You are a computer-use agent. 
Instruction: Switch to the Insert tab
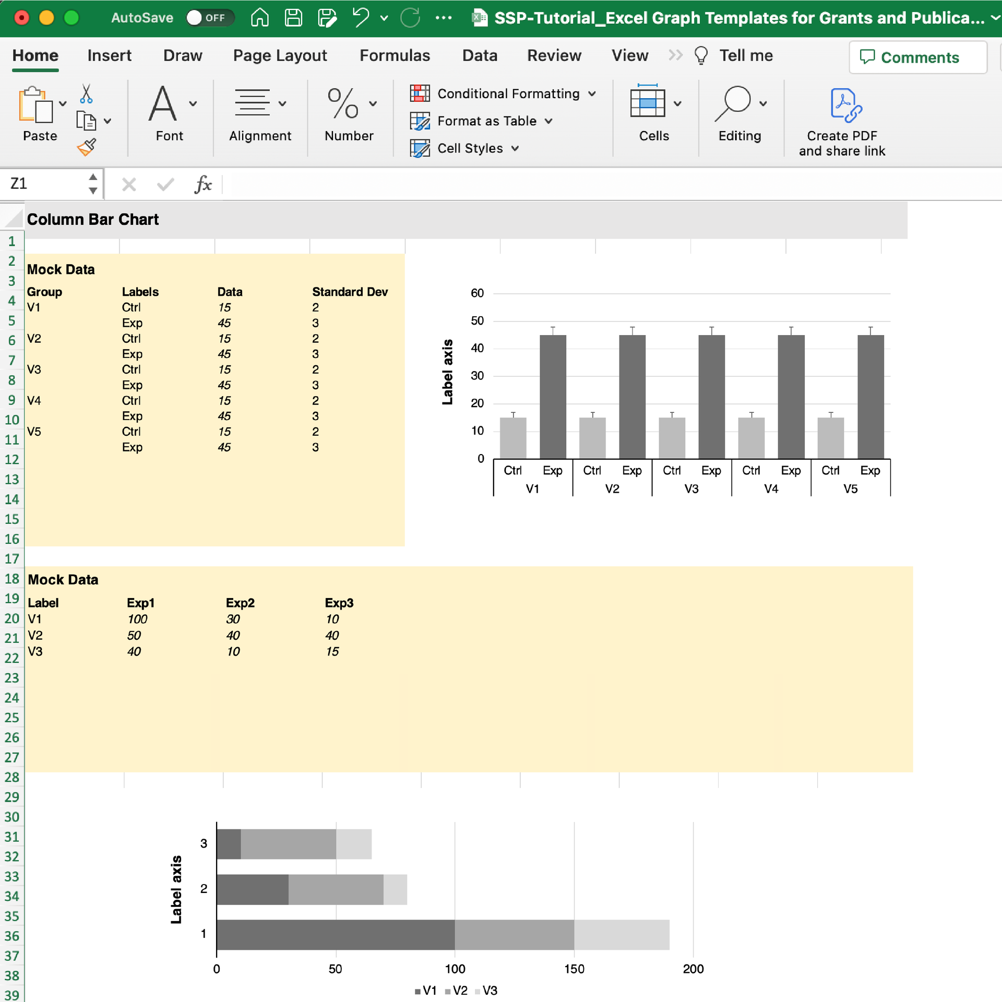pyautogui.click(x=109, y=55)
